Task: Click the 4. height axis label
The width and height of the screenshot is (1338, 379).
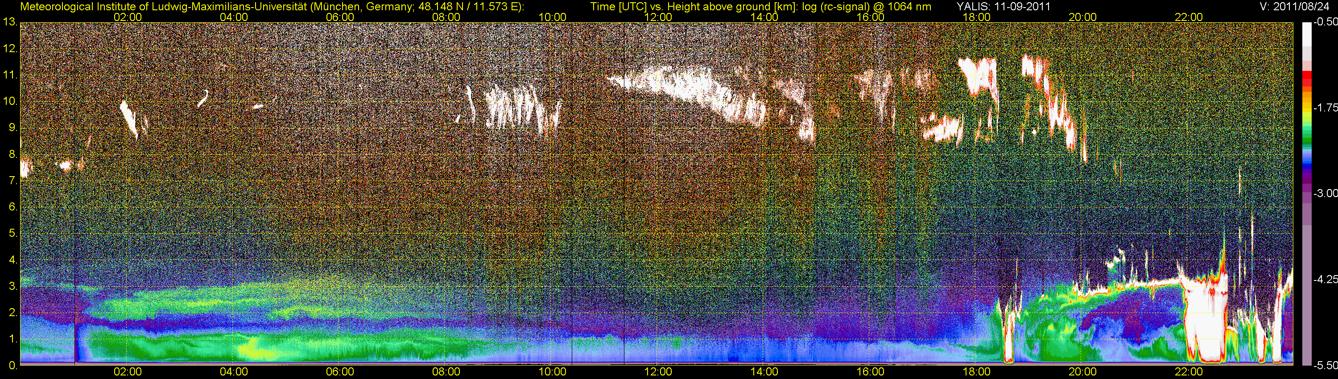Action: pyautogui.click(x=13, y=260)
